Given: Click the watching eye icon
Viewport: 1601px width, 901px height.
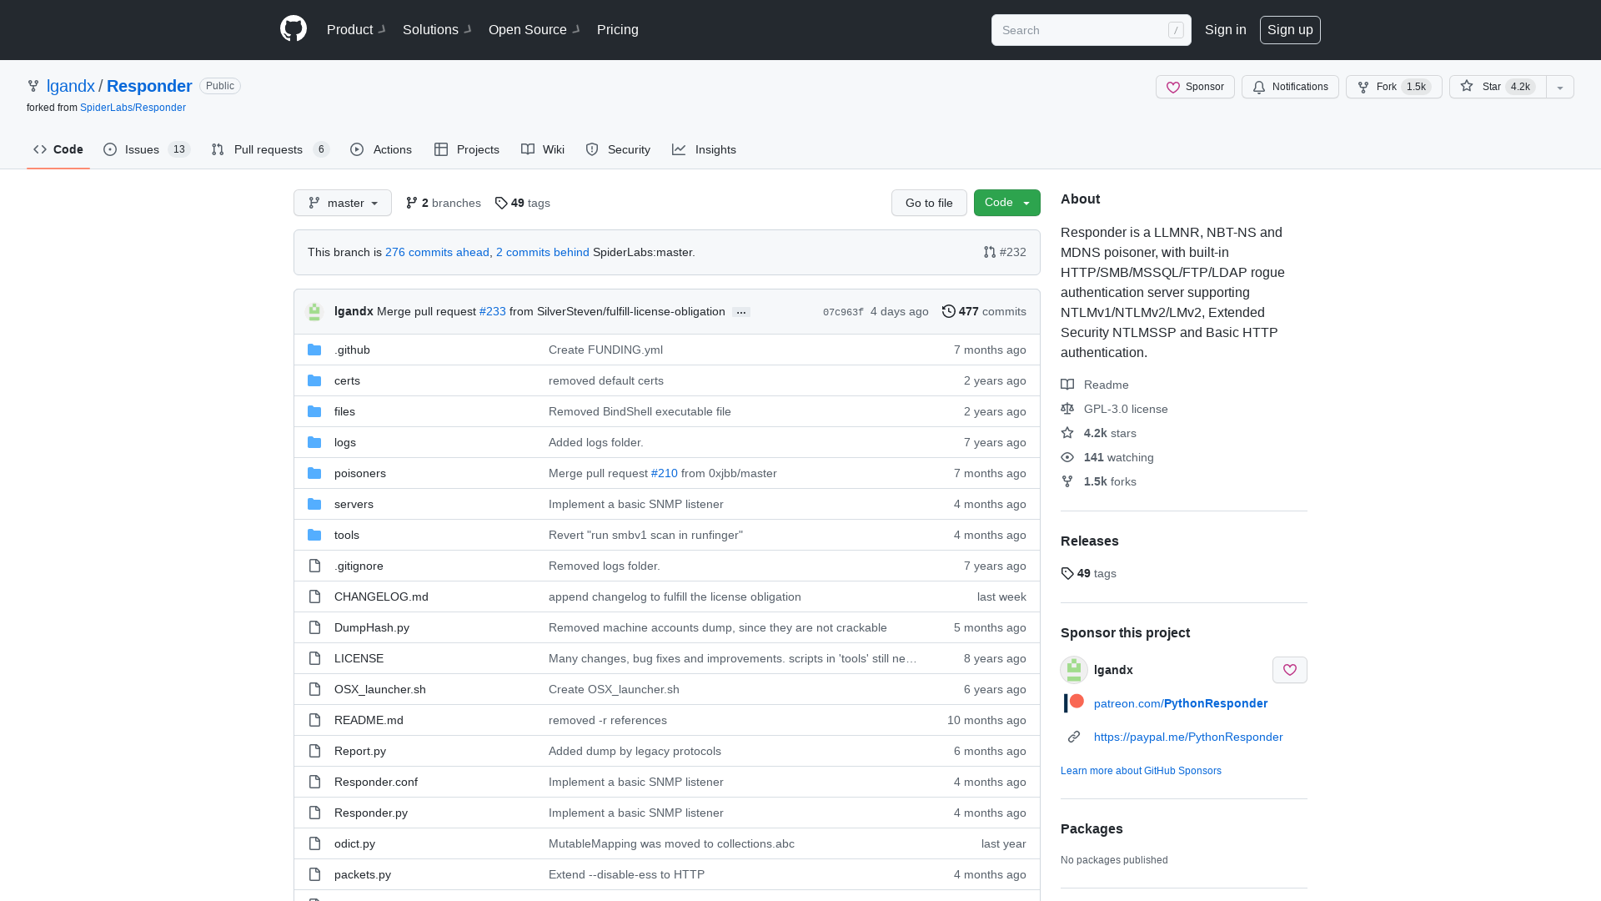Looking at the screenshot, I should [1067, 457].
